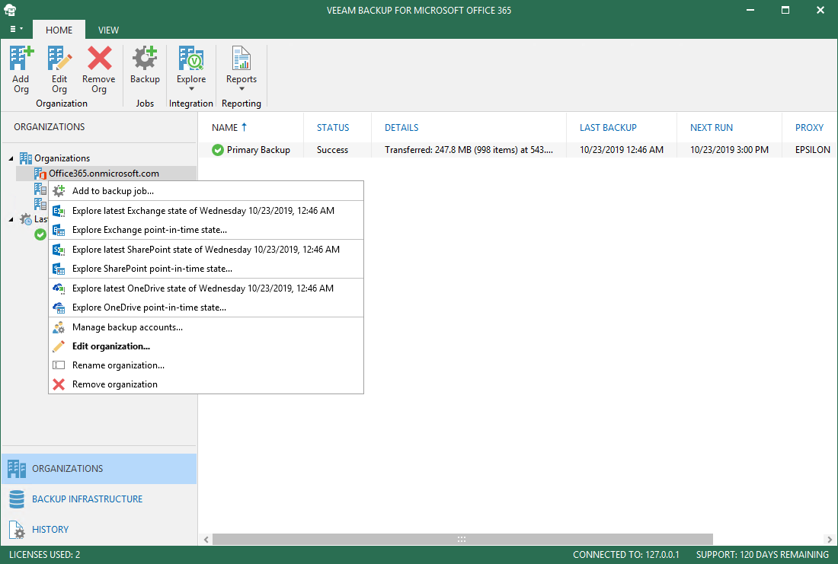Open the Reports icon in ribbon
Image resolution: width=838 pixels, height=564 pixels.
241,58
